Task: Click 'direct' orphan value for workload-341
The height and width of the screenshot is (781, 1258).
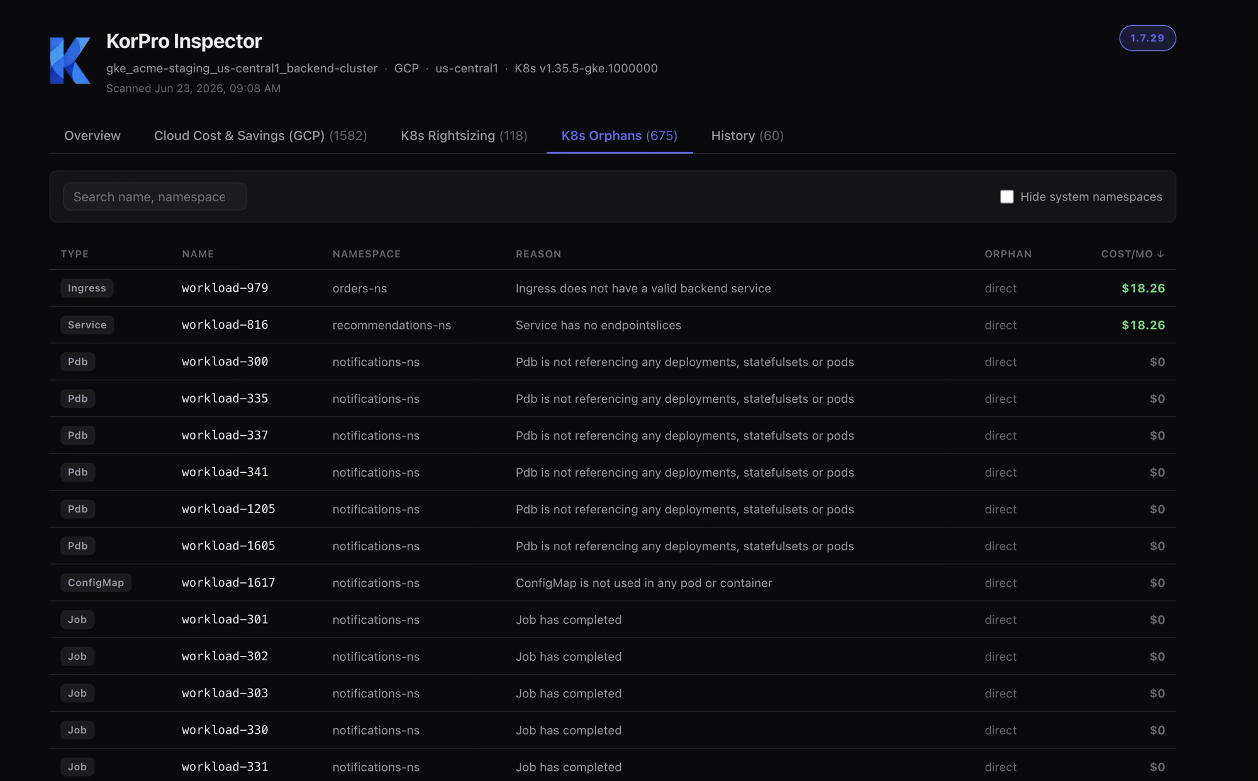Action: click(x=1001, y=472)
